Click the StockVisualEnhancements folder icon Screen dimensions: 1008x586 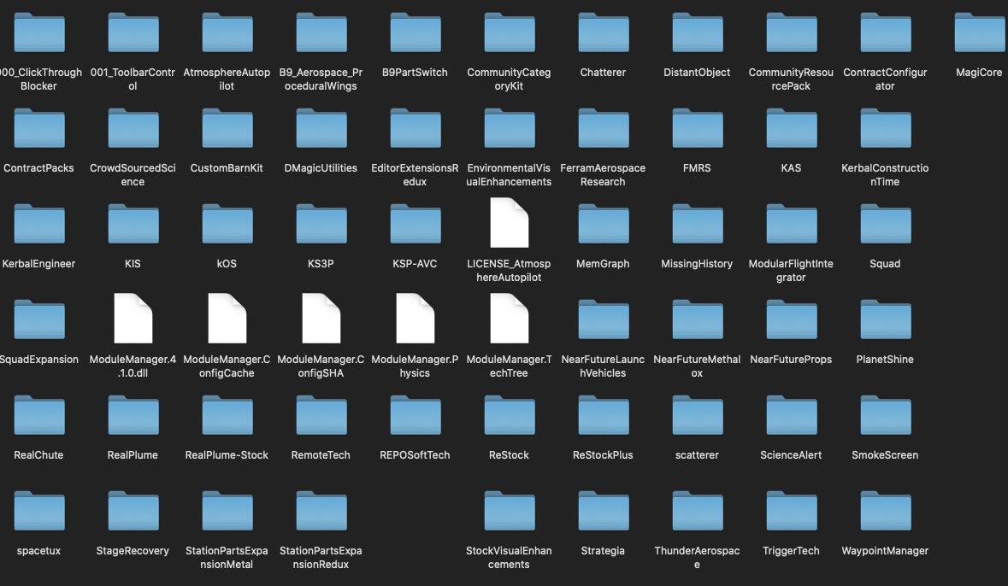(x=510, y=511)
